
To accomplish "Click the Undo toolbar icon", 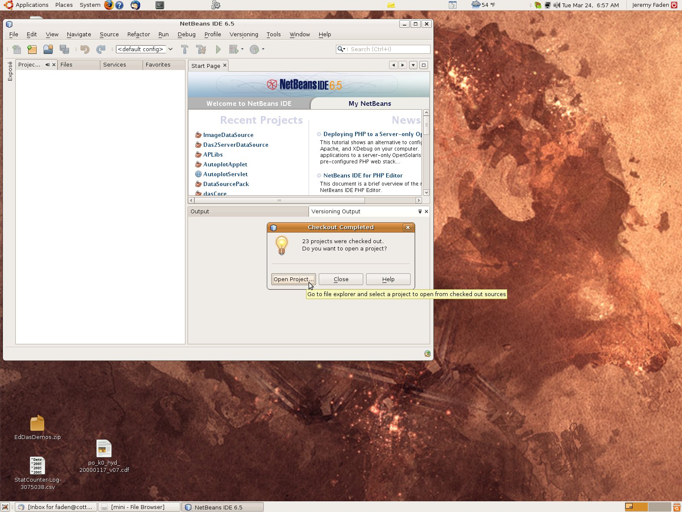I will (x=84, y=49).
